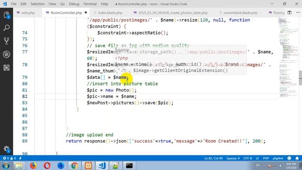Click 'Room Created!!' string in line 89
Image resolution: width=302 pixels, height=170 pixels.
(x=223, y=141)
